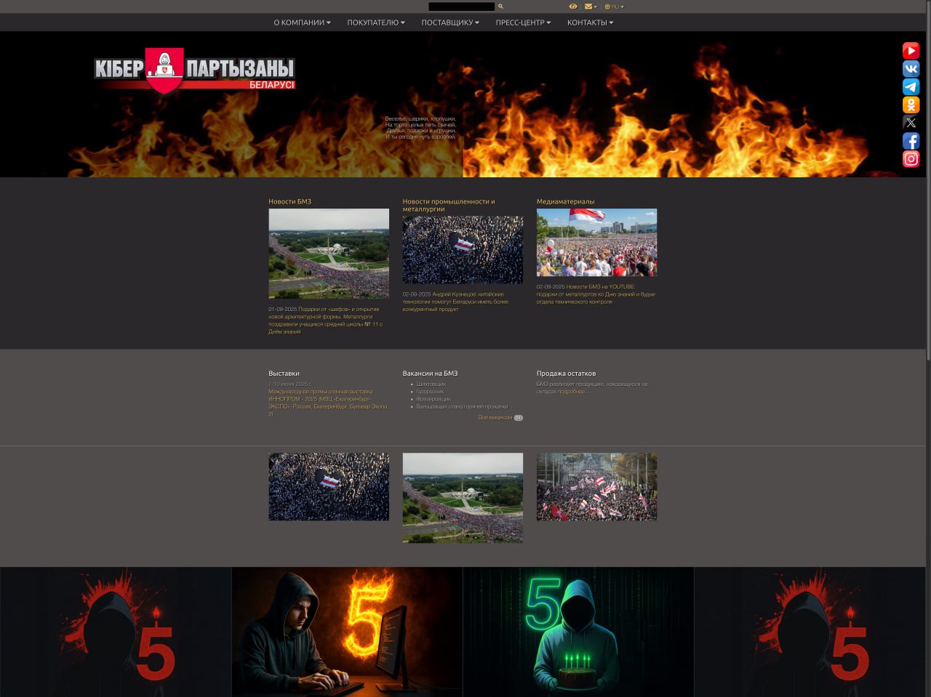Click the VK social network icon

911,69
